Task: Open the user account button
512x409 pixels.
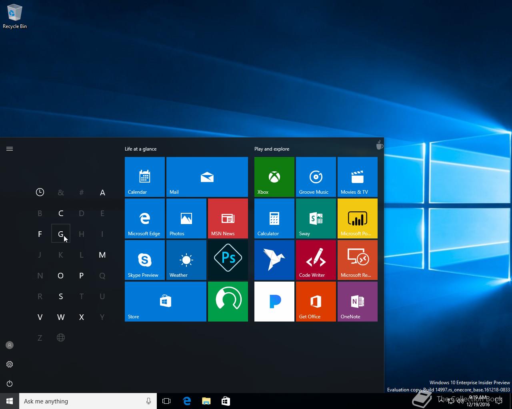Action: pyautogui.click(x=10, y=345)
